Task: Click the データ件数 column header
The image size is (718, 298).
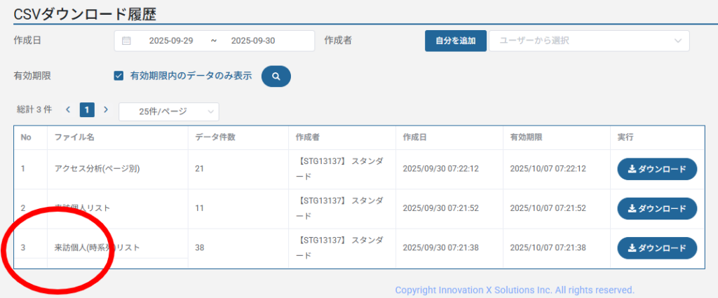Action: tap(215, 137)
